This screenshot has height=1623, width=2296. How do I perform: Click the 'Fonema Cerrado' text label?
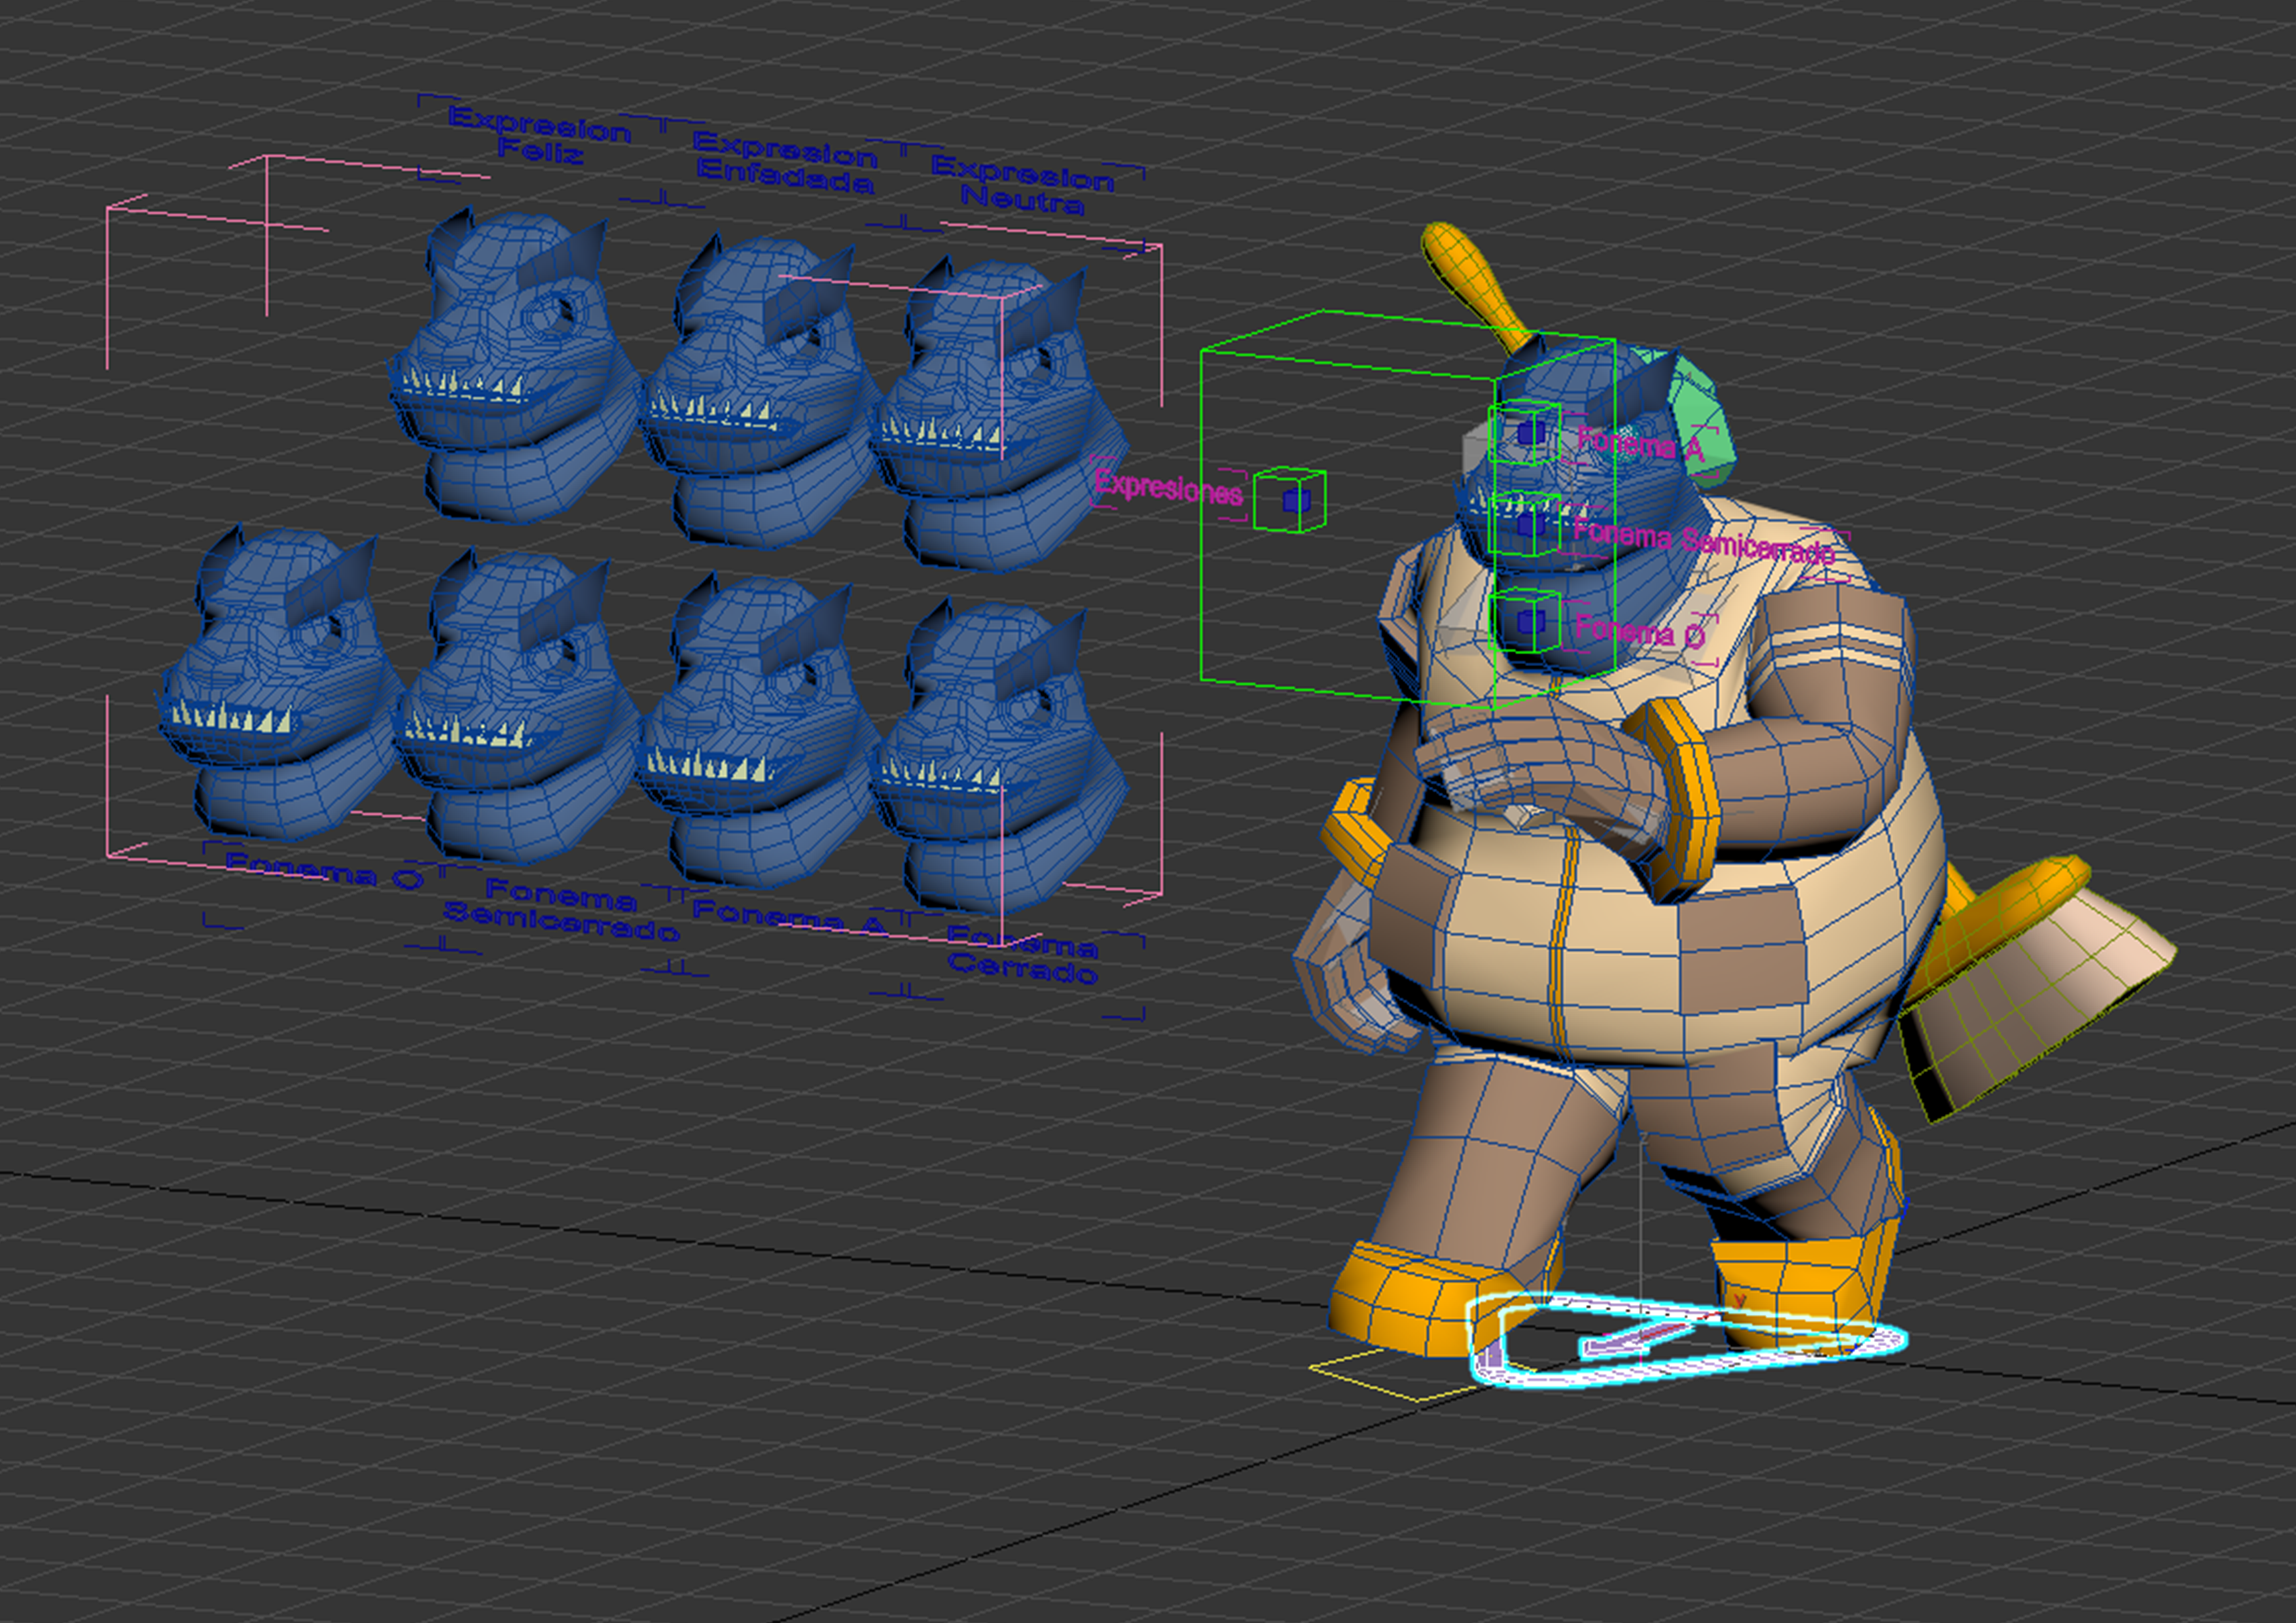[x=1023, y=955]
